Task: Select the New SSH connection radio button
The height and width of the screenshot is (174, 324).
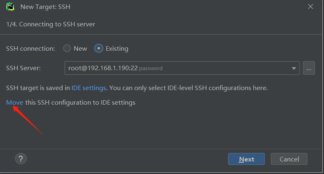Action: click(x=67, y=48)
